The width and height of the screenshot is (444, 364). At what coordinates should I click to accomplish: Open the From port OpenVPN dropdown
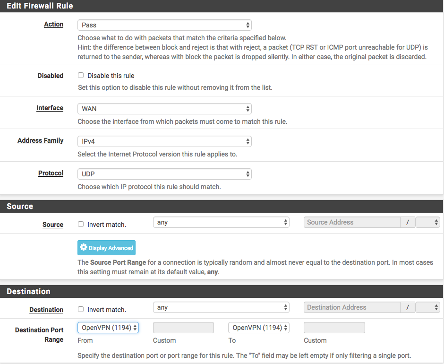tap(108, 328)
